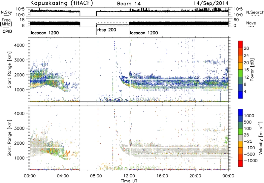264x183 pixels.
Task: Click the "-100" label on the velocity colorbar
Action: 249,148
